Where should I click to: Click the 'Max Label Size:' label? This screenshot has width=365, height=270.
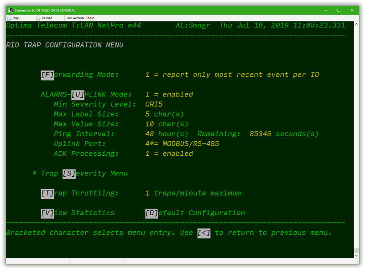86,114
